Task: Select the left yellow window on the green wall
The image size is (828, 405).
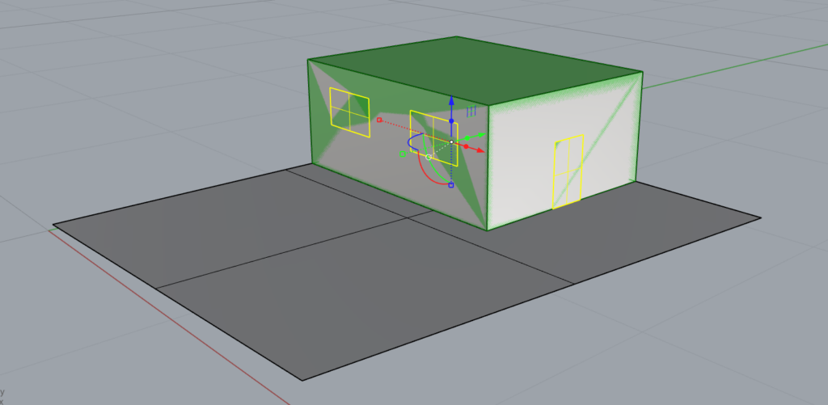Action: click(x=349, y=113)
